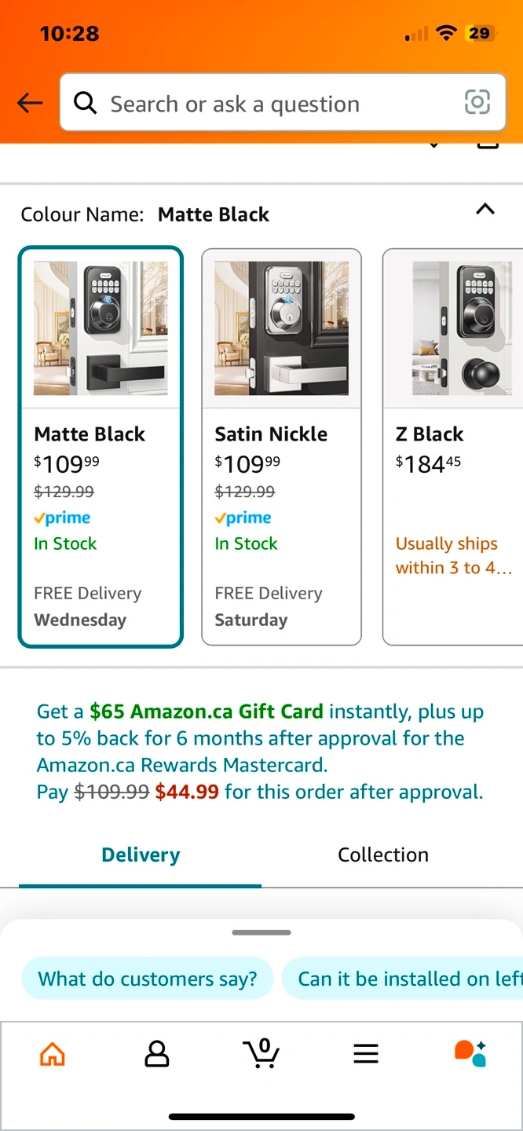523x1131 pixels.
Task: Open the Rufus AI assistant icon
Action: pyautogui.click(x=470, y=1053)
